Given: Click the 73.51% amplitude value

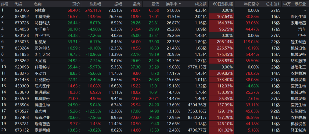Looking at the screenshot, I should tap(115, 10).
